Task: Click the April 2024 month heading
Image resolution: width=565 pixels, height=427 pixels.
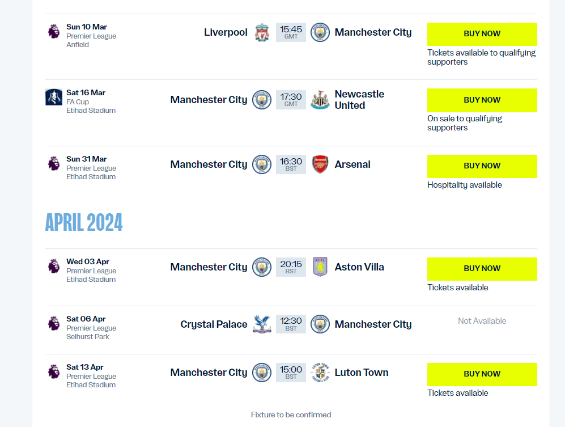Action: 84,223
